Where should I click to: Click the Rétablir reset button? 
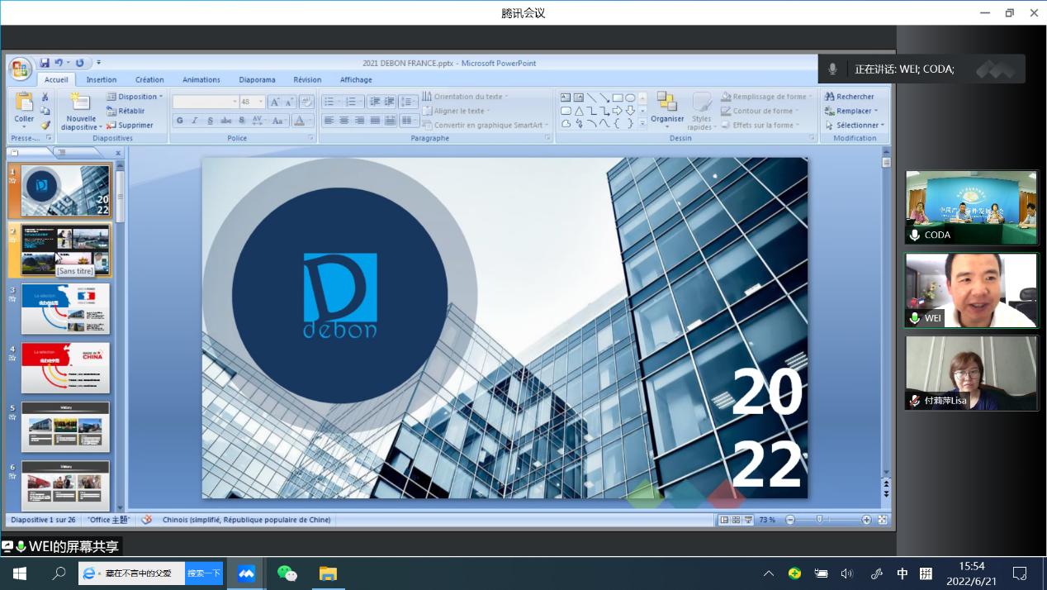pos(126,111)
